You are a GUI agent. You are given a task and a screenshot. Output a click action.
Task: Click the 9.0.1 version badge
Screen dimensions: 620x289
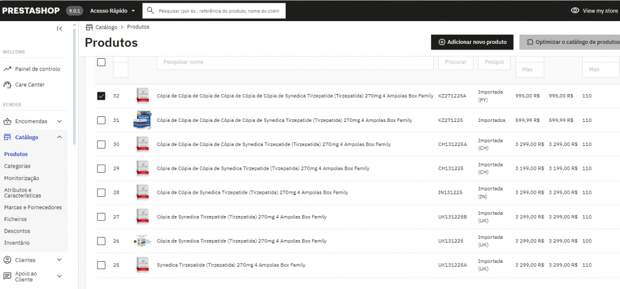tap(74, 11)
